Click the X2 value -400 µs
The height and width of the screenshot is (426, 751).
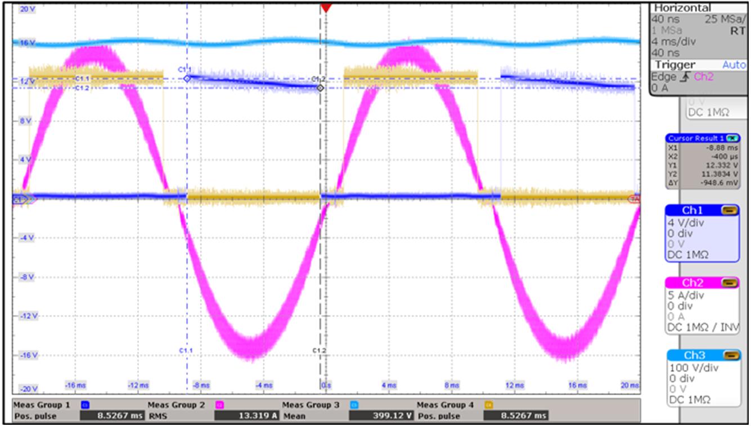tap(723, 157)
